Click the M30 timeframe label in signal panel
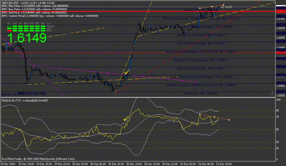The image size is (286, 166). (x=26, y=23)
